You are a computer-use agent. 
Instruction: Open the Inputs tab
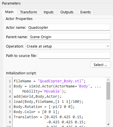click(x=49, y=12)
